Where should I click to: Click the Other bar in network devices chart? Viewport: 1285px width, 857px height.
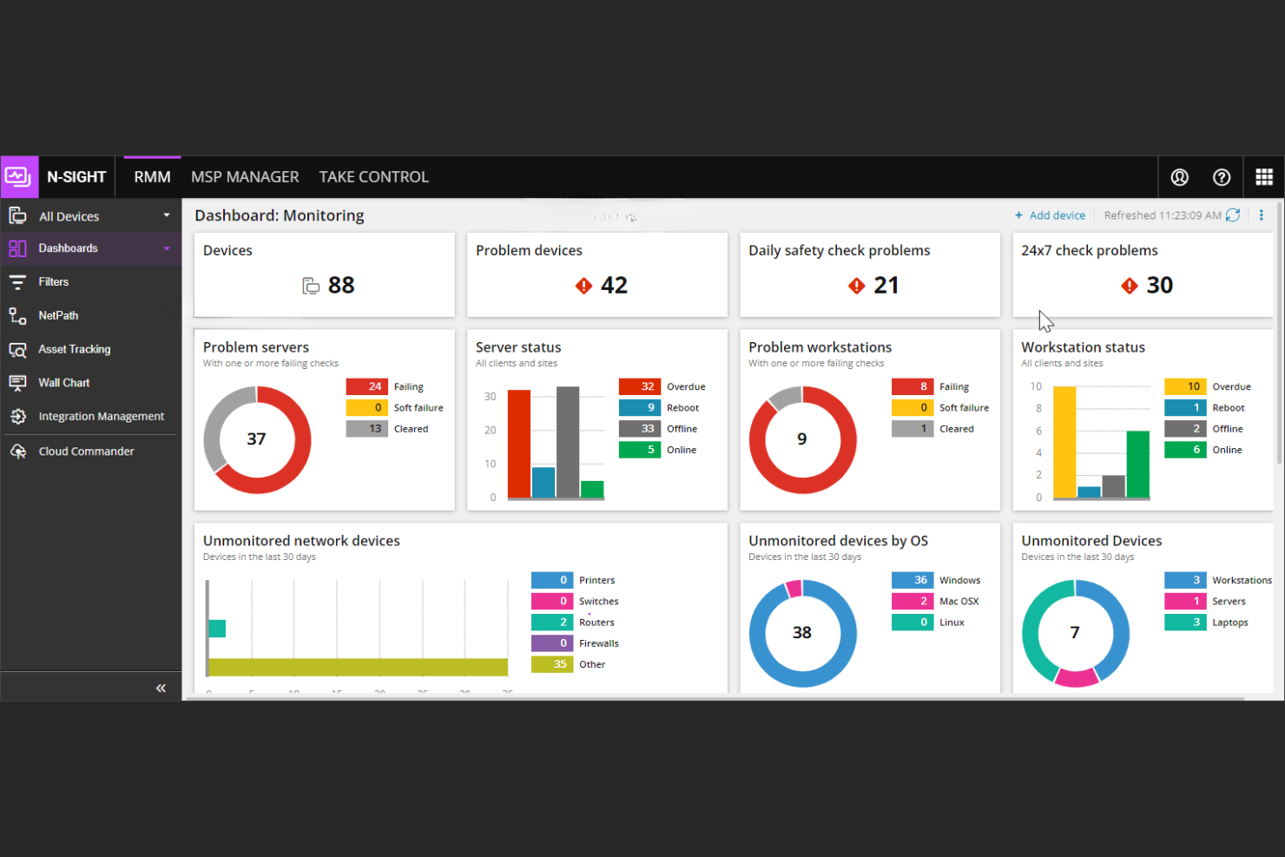click(x=358, y=667)
